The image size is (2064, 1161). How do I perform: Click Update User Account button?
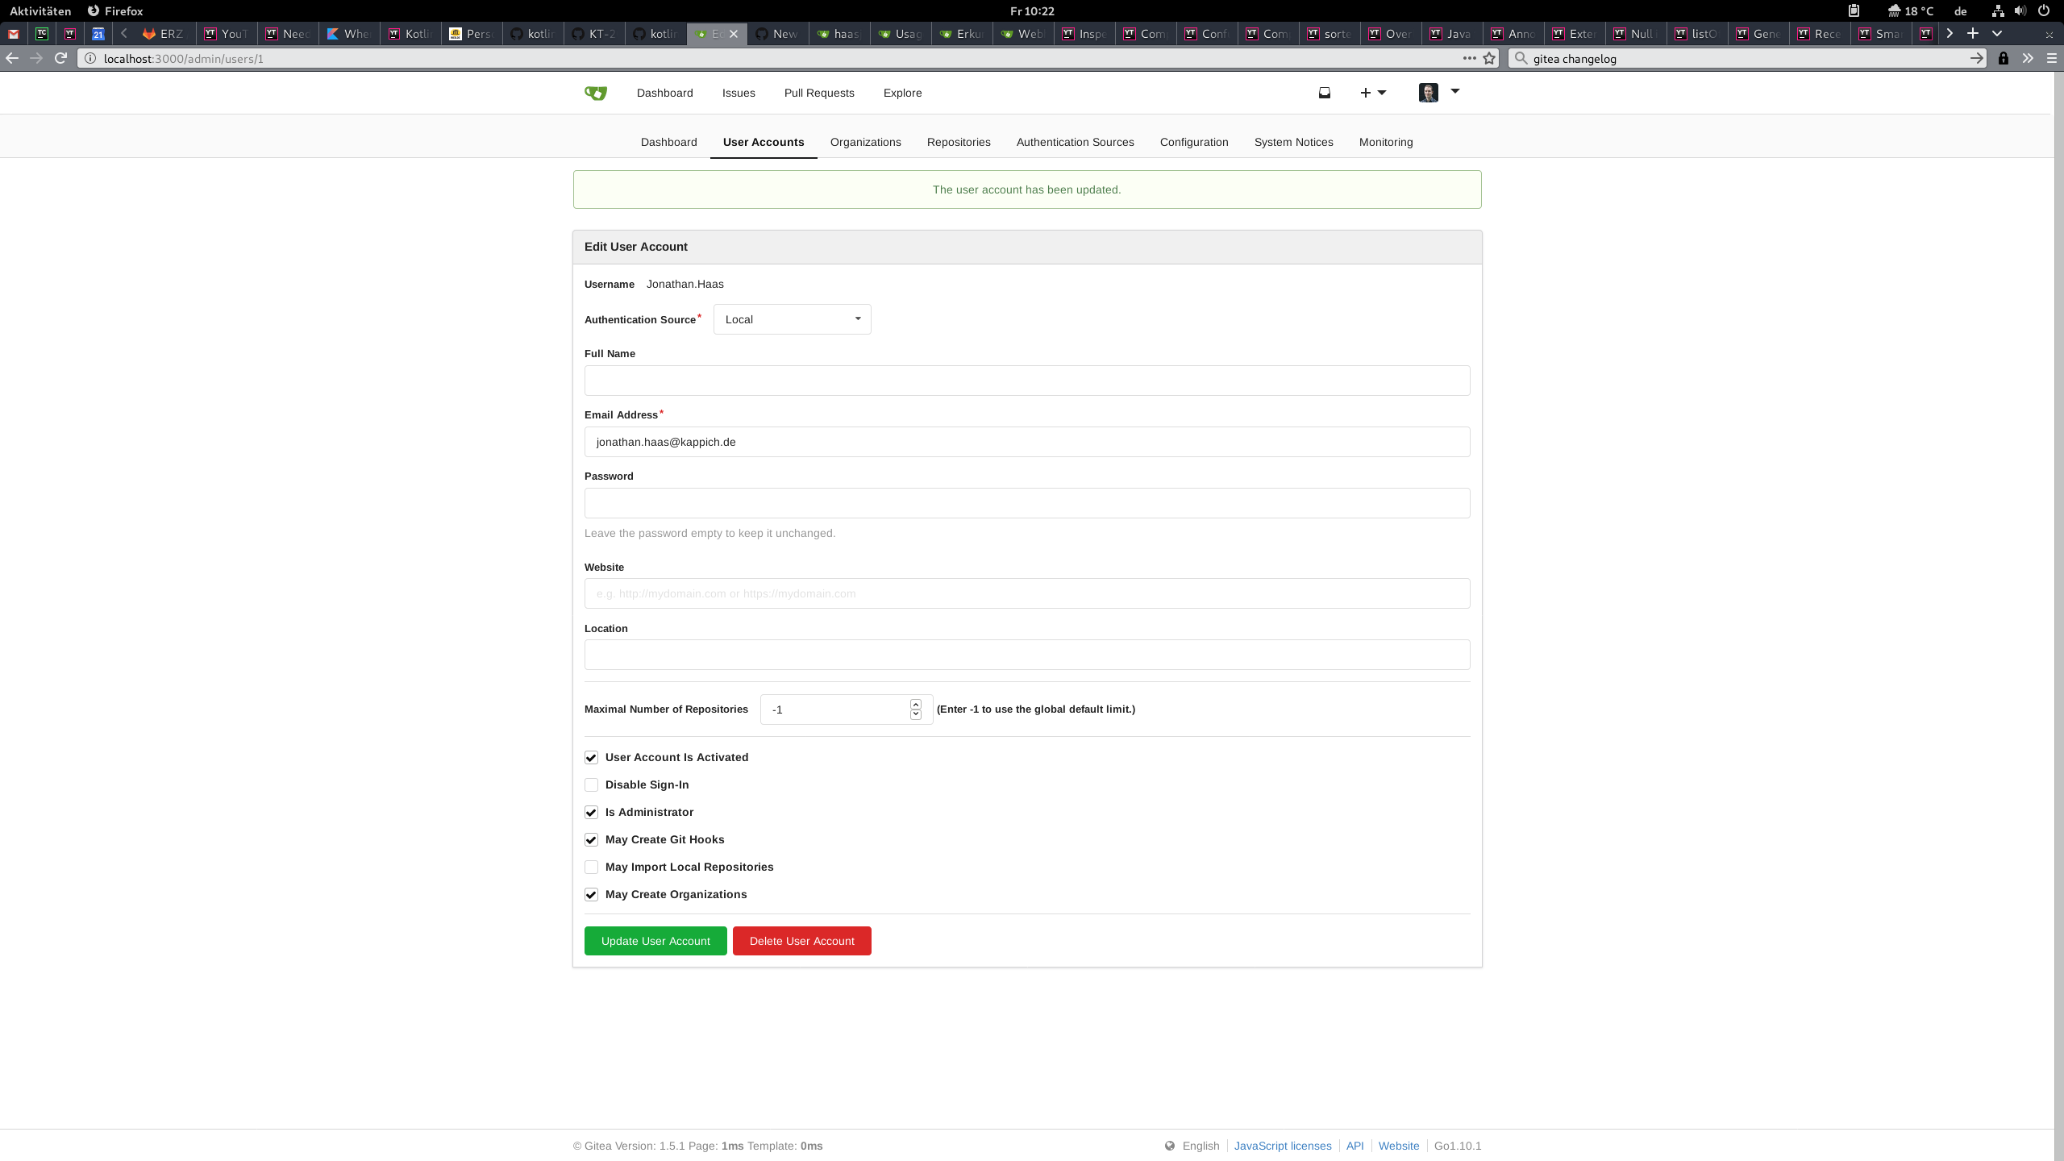(x=655, y=941)
